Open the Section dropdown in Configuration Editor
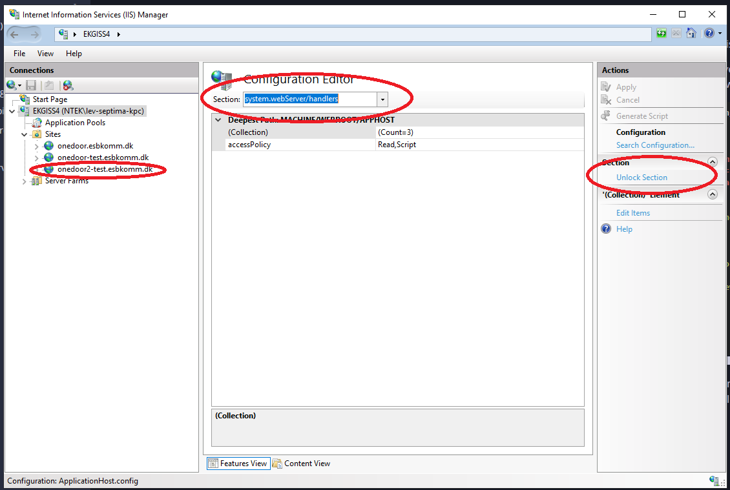The height and width of the screenshot is (490, 730). 382,99
